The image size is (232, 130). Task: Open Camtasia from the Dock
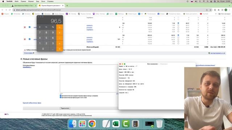coord(126,123)
